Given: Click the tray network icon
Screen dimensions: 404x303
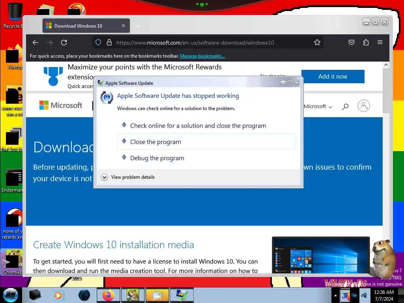Looking at the screenshot, I should tap(355, 296).
